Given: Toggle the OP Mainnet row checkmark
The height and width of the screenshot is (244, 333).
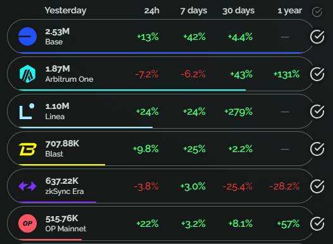Looking at the screenshot, I should tap(317, 224).
